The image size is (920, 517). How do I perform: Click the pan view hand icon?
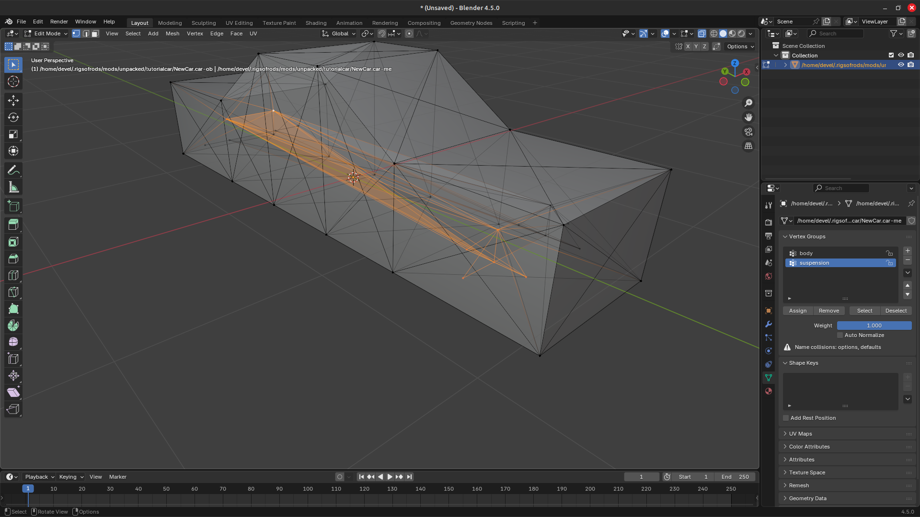pos(748,117)
